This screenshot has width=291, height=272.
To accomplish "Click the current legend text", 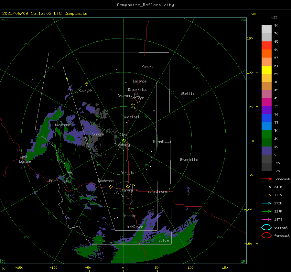I will 281,228.
